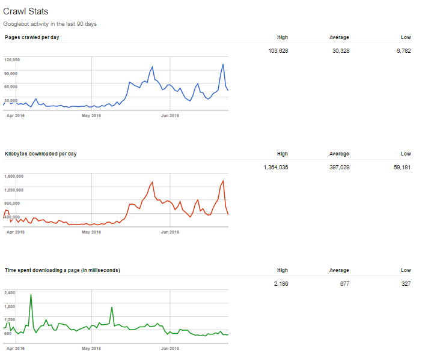Click Jun 2016 label under the red chart
The height and width of the screenshot is (356, 437).
(170, 232)
